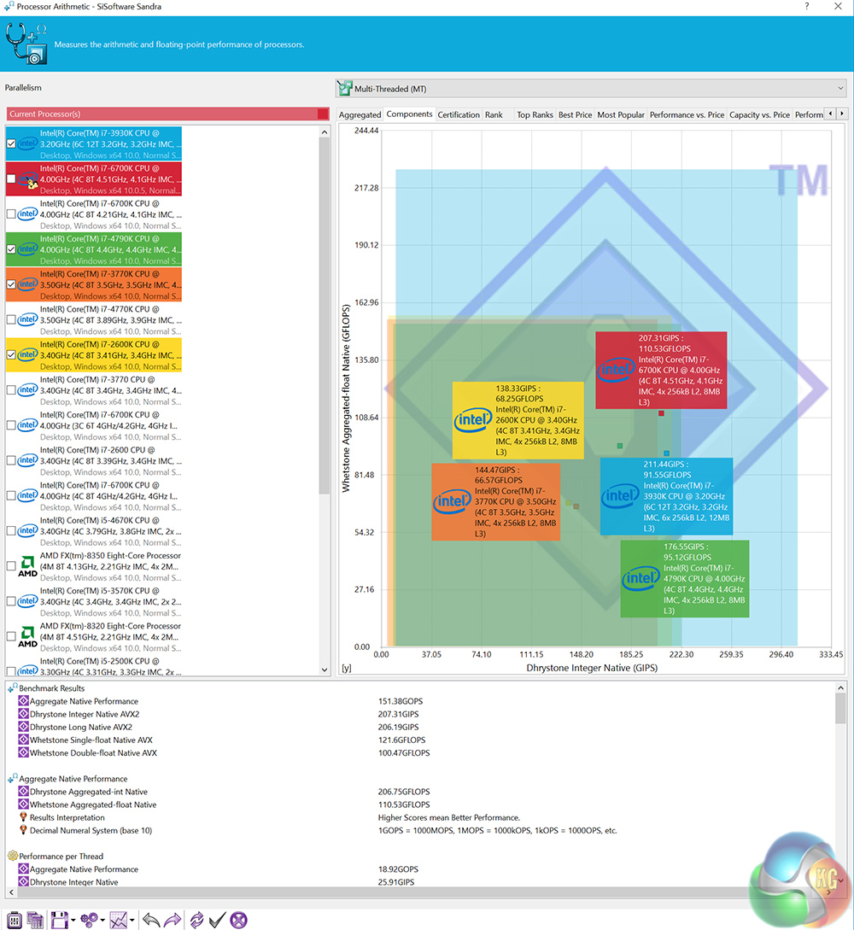Click icon beside Dhrystone Integer Native AVX2

pyautogui.click(x=23, y=714)
